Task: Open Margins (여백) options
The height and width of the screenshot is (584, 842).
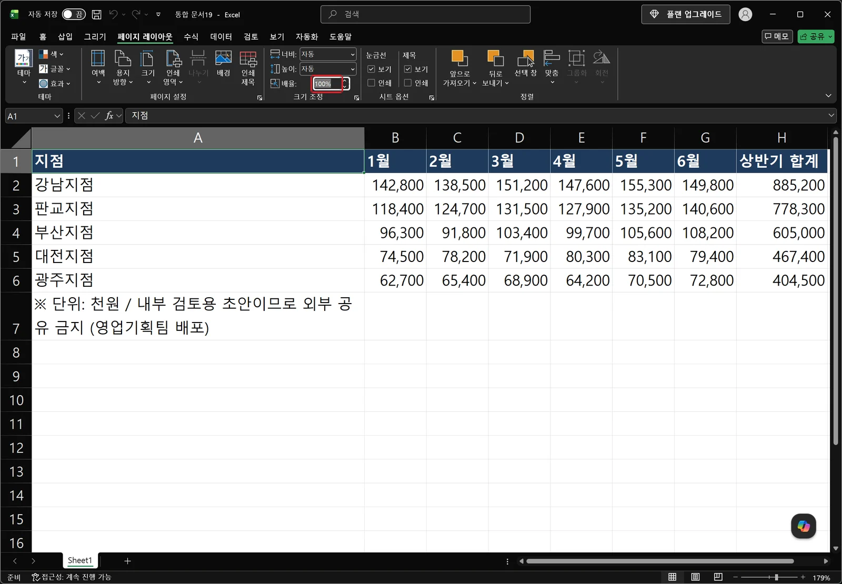Action: click(98, 67)
